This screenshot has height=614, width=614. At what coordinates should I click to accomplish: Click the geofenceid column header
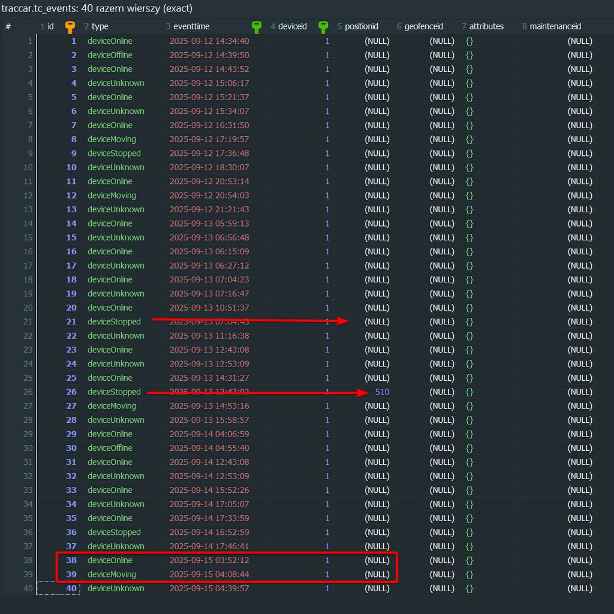pyautogui.click(x=423, y=27)
